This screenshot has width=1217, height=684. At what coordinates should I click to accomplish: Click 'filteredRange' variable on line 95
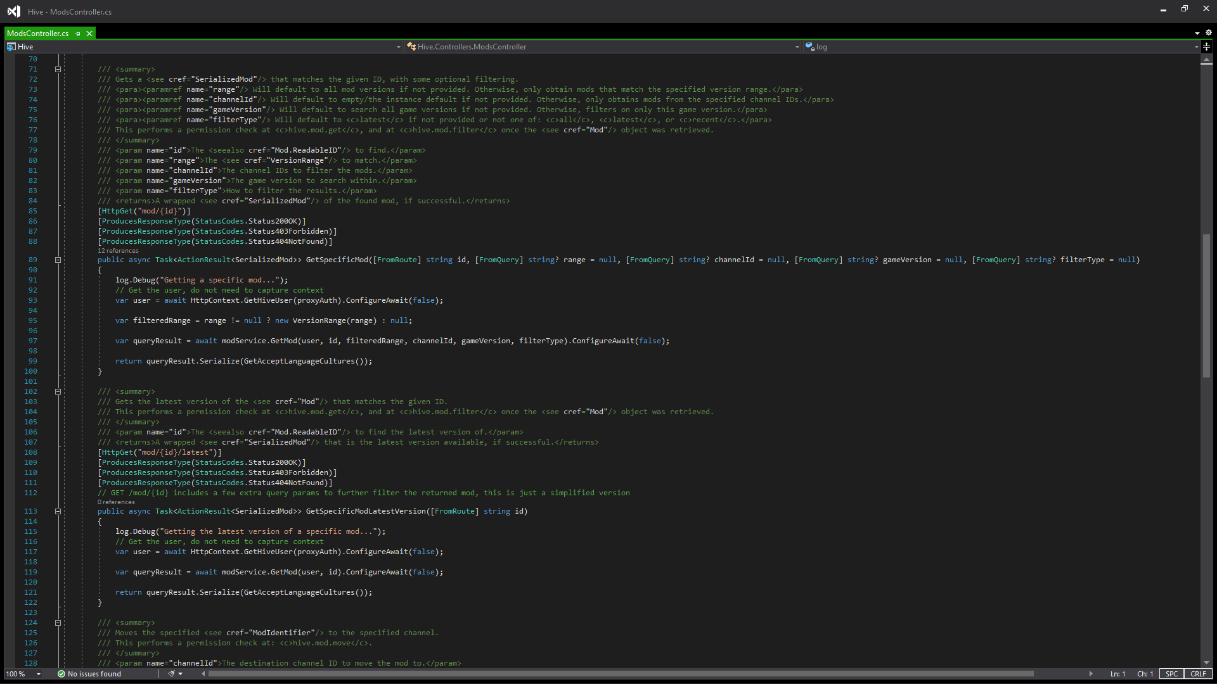point(162,320)
